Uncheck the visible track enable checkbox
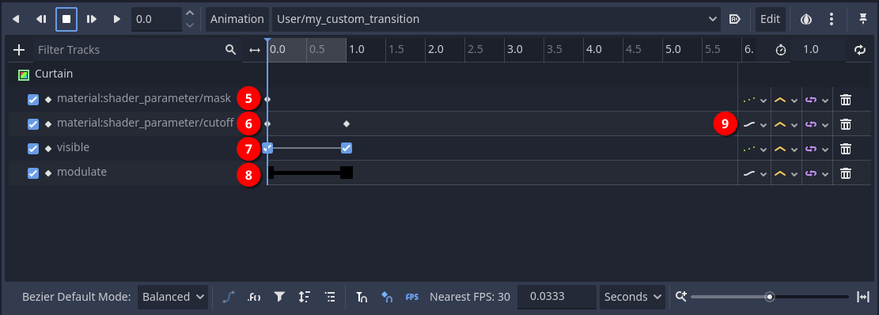Screen dimensions: 879x315 click(x=33, y=149)
